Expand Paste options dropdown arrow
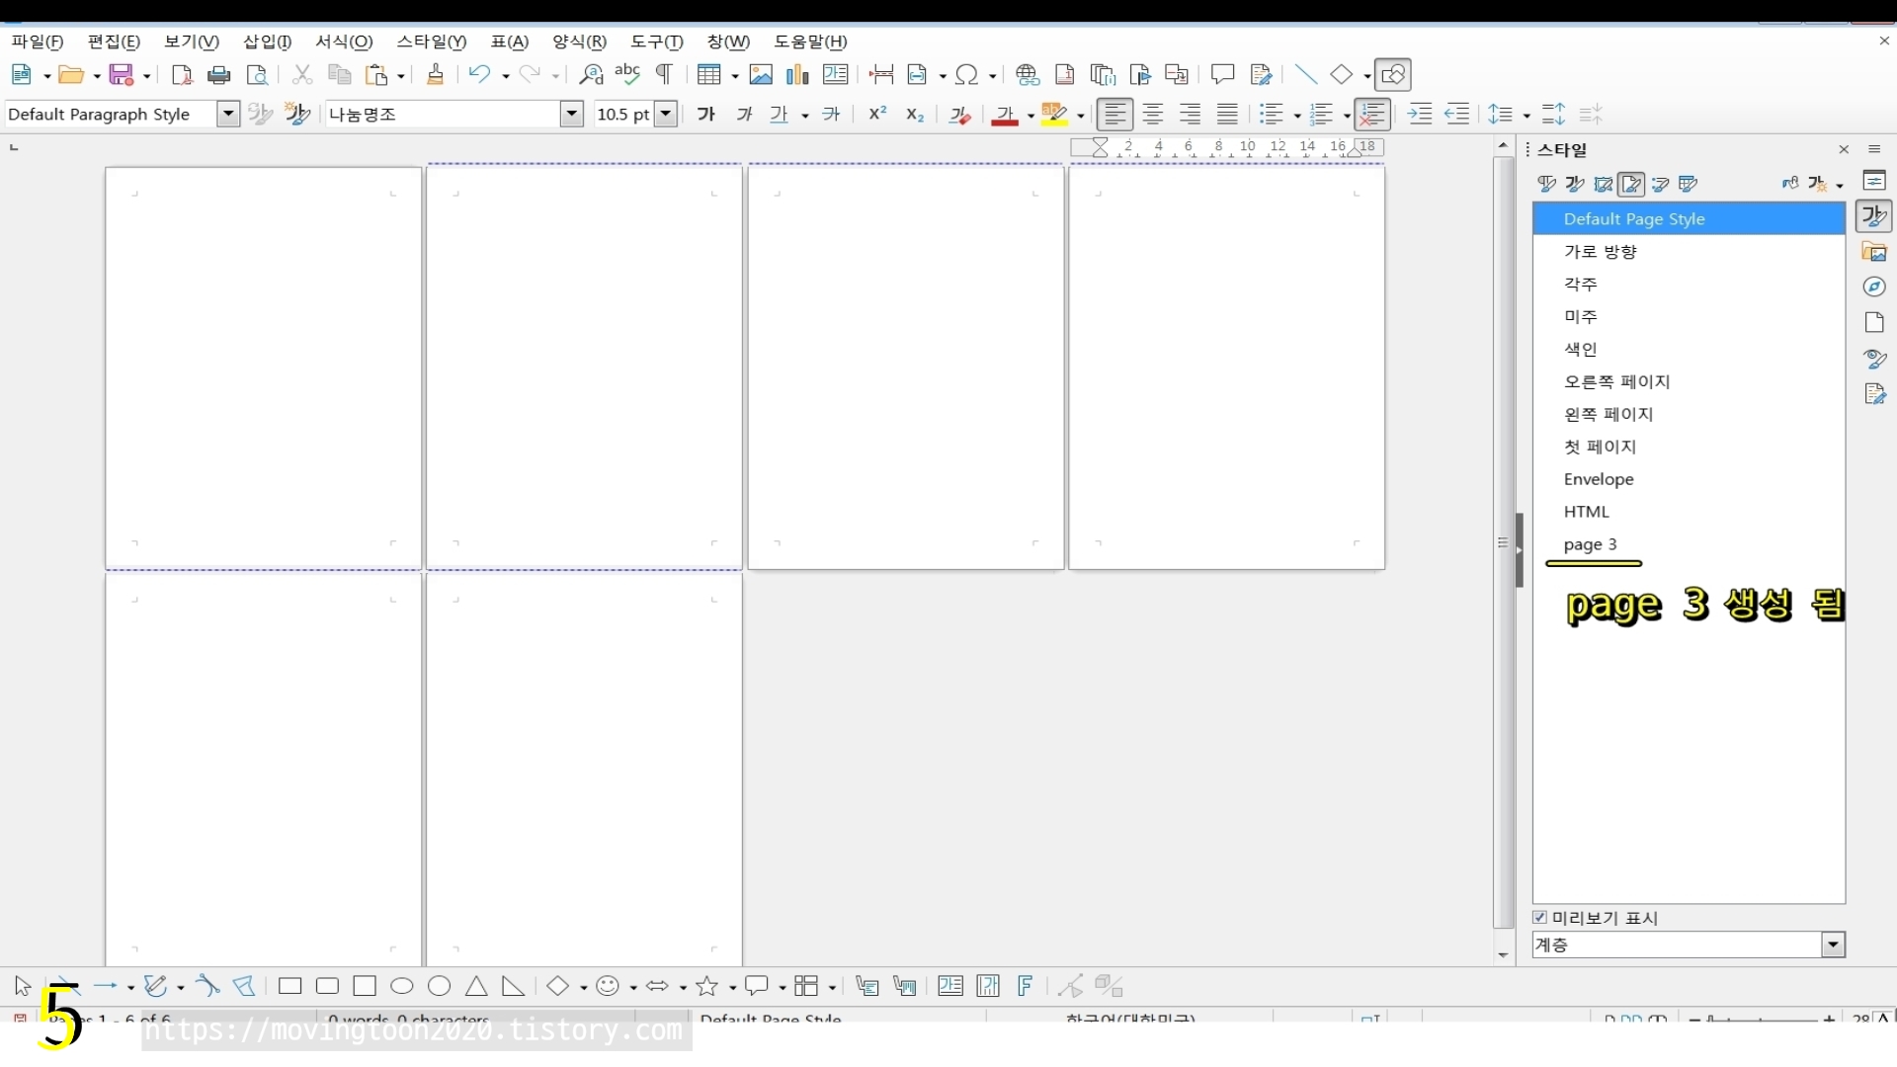1897x1067 pixels. [401, 76]
